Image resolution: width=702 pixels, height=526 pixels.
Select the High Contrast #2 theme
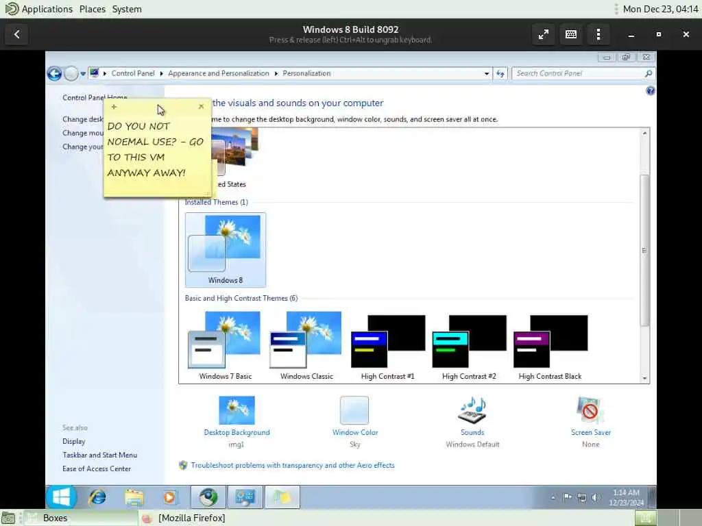(x=469, y=347)
